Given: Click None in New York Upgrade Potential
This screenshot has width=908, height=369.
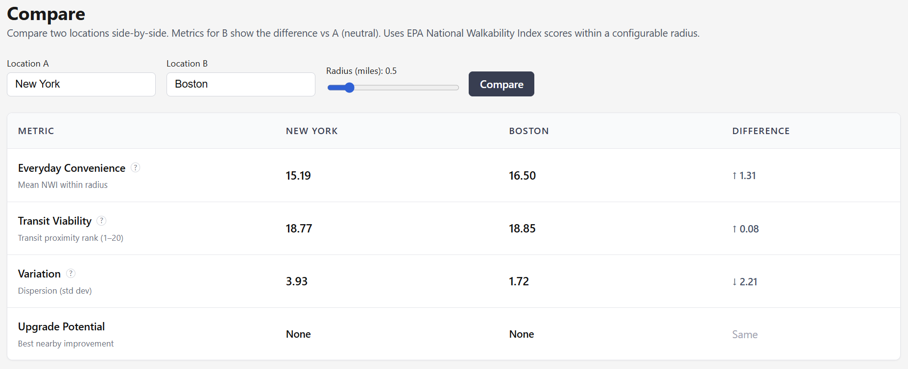Looking at the screenshot, I should coord(298,334).
